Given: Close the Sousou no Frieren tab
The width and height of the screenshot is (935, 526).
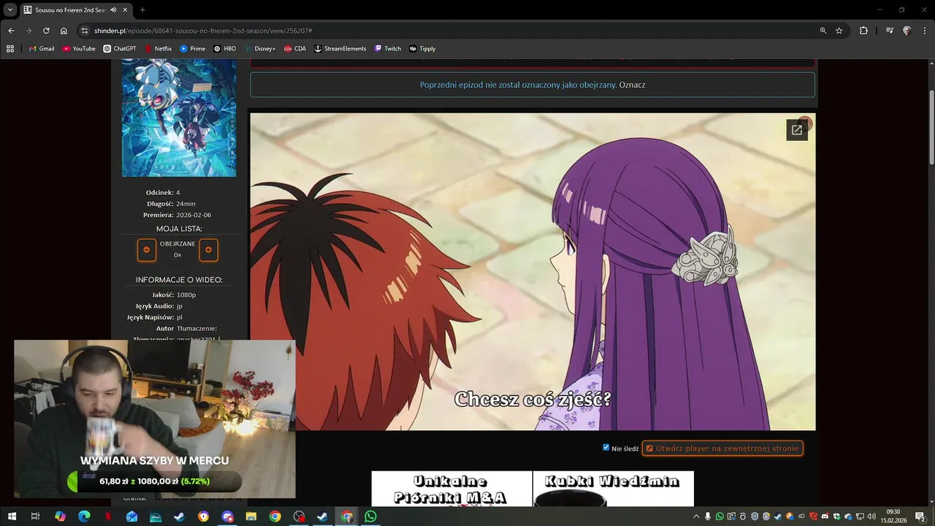Looking at the screenshot, I should [x=126, y=10].
